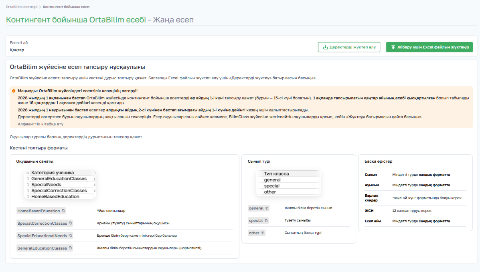This screenshot has height=272, width=480.
Task: Click the ЖСН field row label
Action: click(369, 211)
